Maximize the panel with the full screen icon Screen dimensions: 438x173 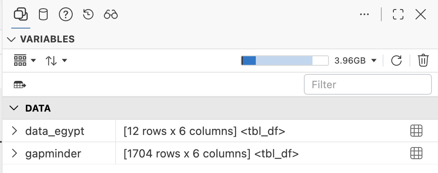pyautogui.click(x=398, y=14)
